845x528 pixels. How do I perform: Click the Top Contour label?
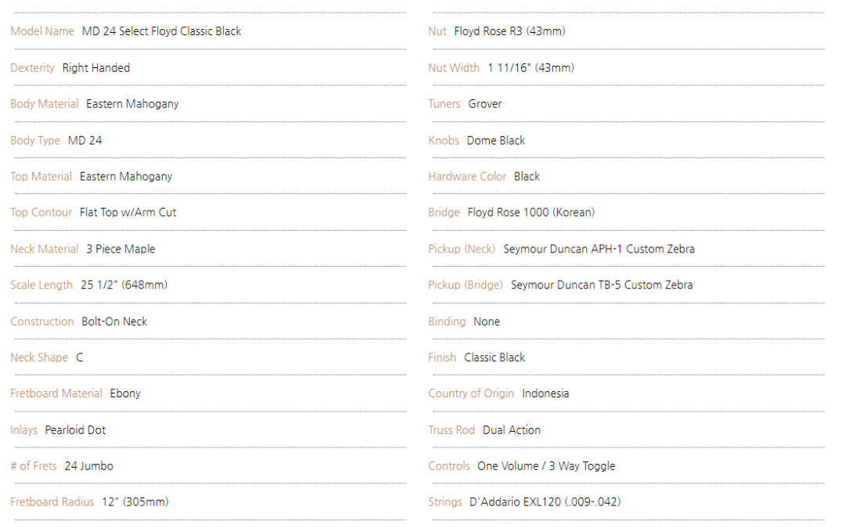click(x=41, y=212)
